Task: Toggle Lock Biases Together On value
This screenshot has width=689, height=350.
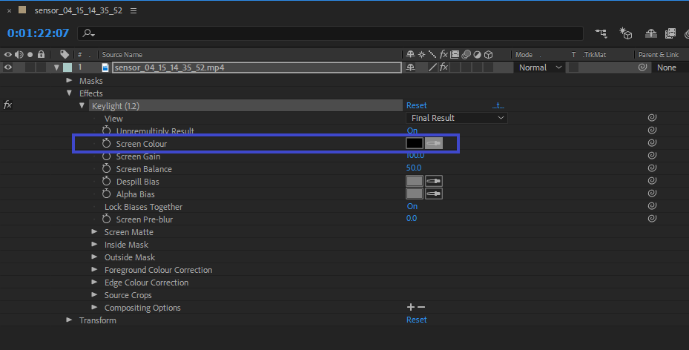Action: [x=412, y=206]
